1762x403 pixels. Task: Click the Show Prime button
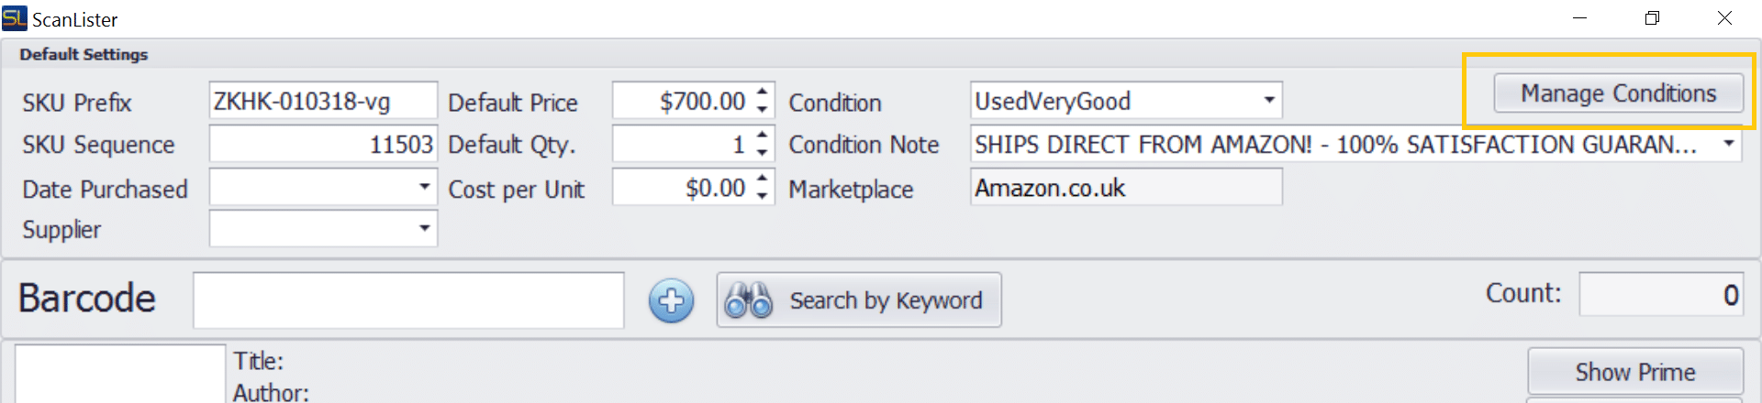point(1635,372)
